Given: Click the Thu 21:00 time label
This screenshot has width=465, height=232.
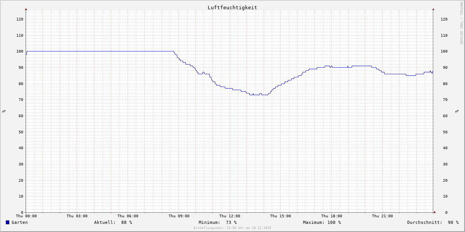Looking at the screenshot, I should coord(382,216).
